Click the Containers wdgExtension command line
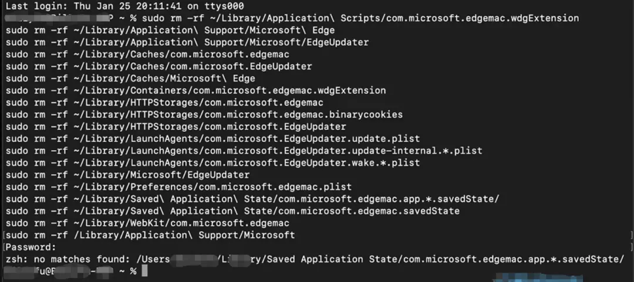Viewport: 634px width, 282px height. pyautogui.click(x=195, y=90)
